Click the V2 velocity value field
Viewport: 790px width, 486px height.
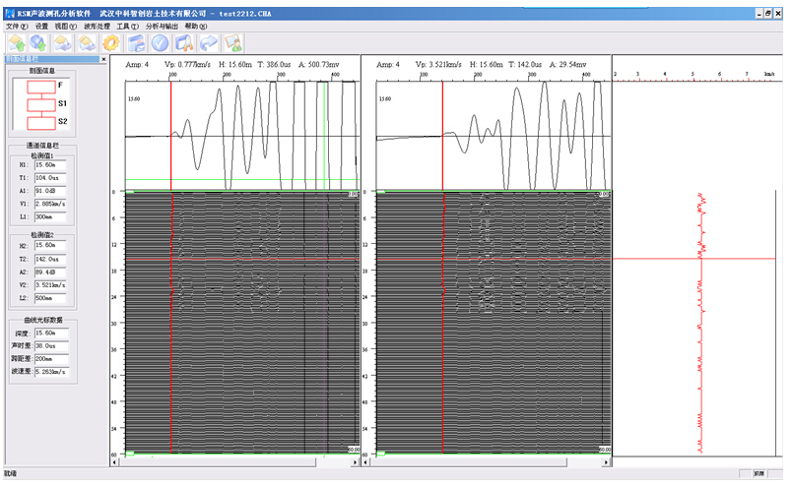click(50, 285)
